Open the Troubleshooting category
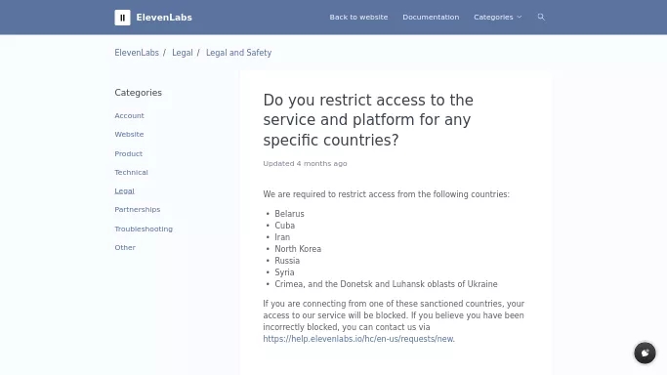 tap(144, 229)
